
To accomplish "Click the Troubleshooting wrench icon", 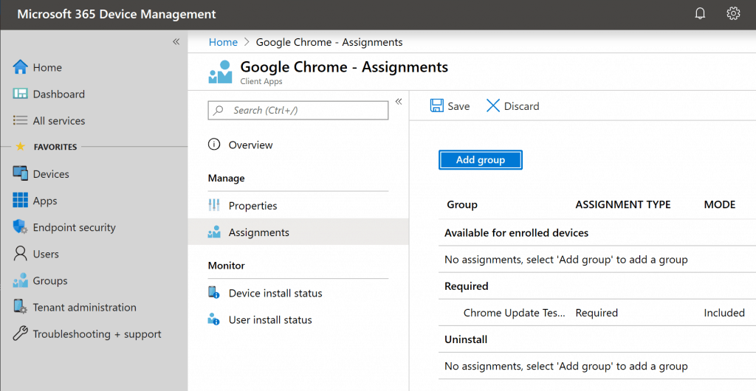I will pos(20,333).
